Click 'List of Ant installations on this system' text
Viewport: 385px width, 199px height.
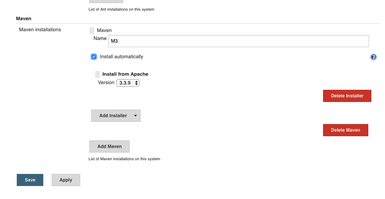coord(121,10)
